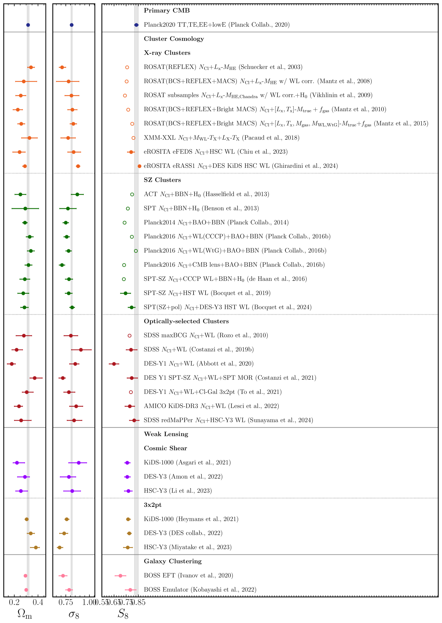Click the AMICO KiDS-DR3 Lesci et al., 2022 label

(x=212, y=406)
